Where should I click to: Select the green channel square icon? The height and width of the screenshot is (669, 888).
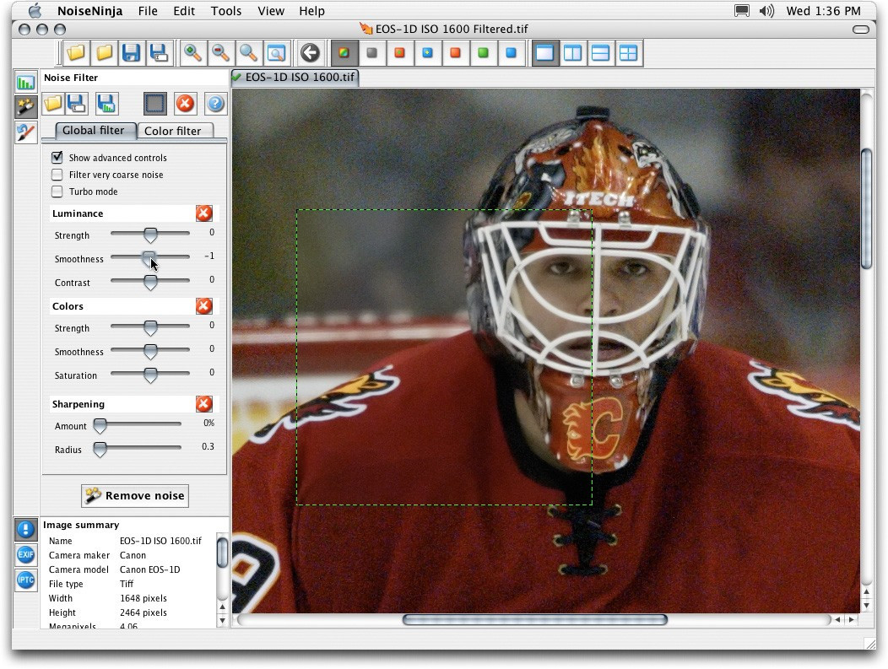coord(483,53)
